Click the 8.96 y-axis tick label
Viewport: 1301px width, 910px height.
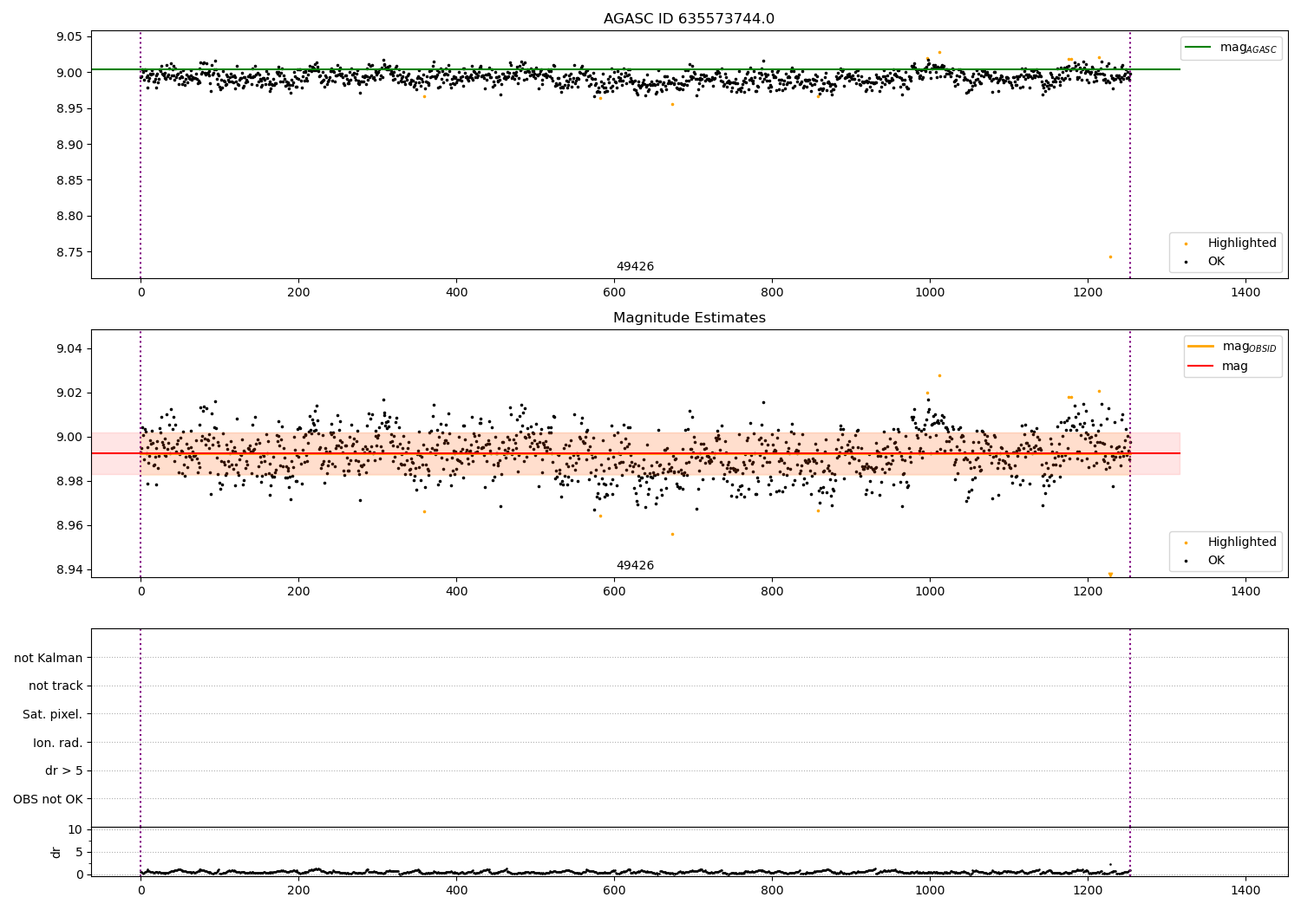69,525
